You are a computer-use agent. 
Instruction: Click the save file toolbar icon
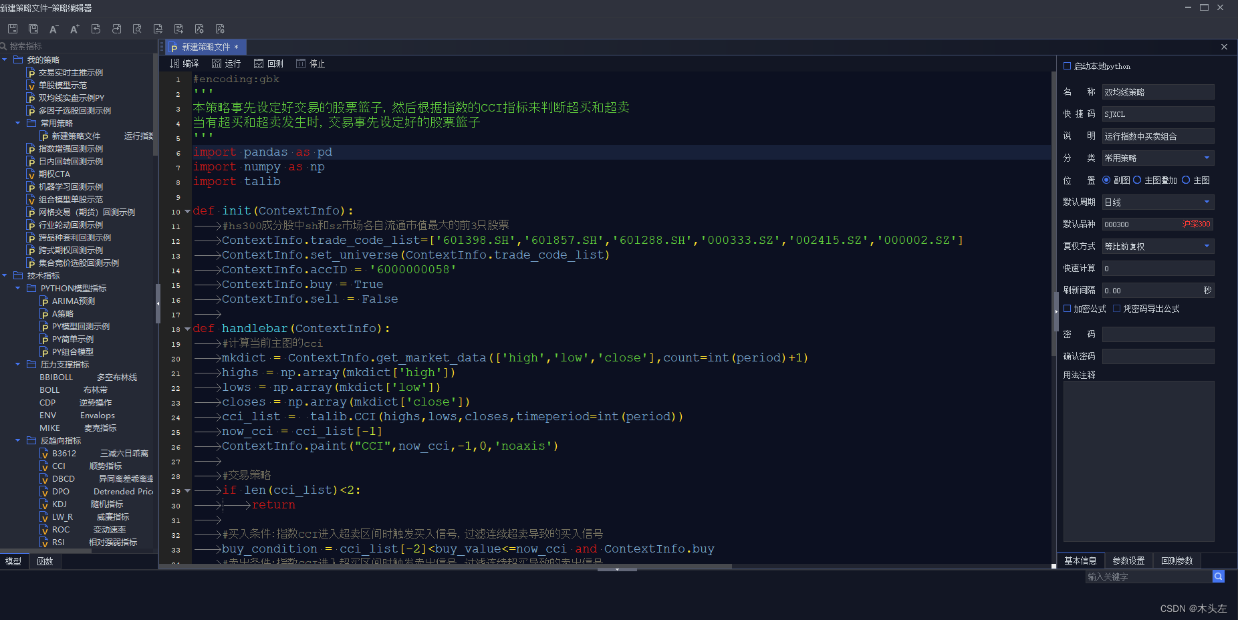point(13,29)
